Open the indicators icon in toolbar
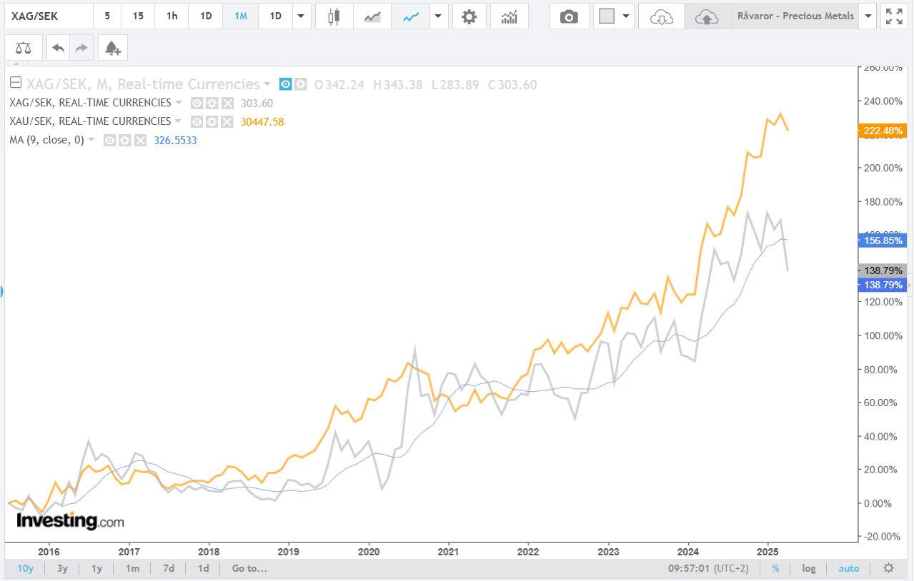 (x=510, y=16)
